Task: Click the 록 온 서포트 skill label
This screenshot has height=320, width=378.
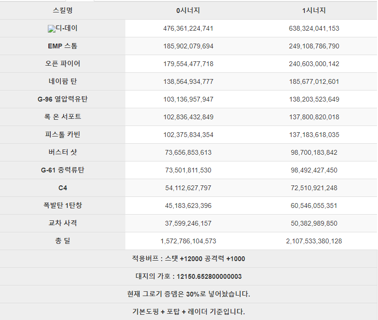Action: point(63,117)
